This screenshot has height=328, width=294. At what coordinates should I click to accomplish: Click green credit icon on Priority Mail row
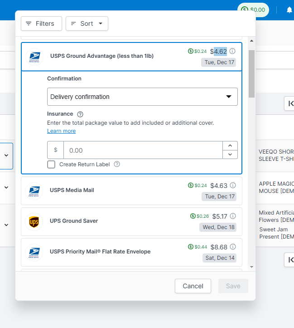coord(191,247)
